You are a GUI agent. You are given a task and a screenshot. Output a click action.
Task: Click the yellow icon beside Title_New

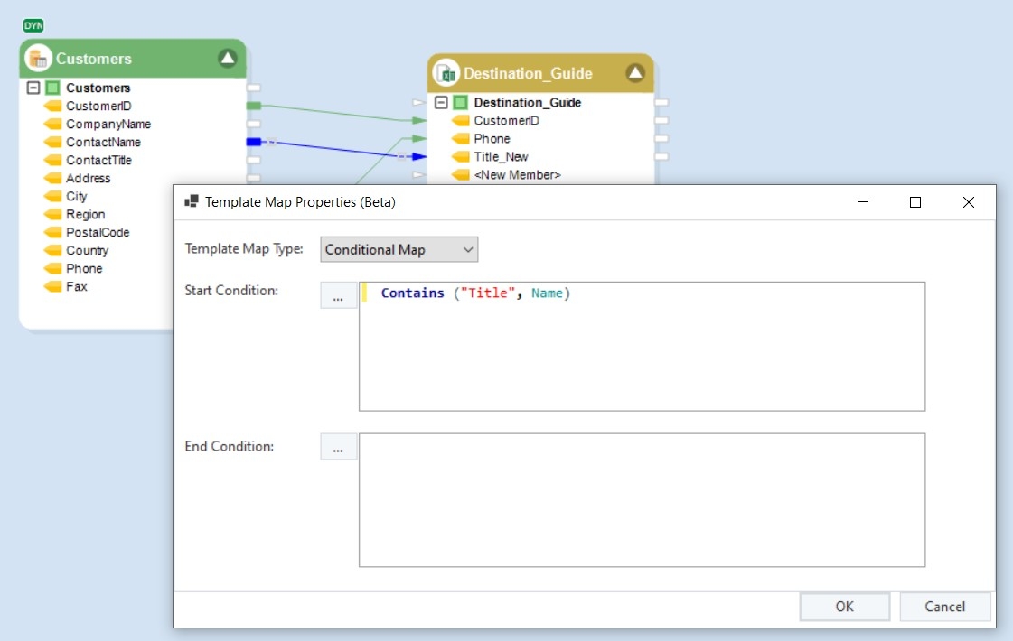460,156
